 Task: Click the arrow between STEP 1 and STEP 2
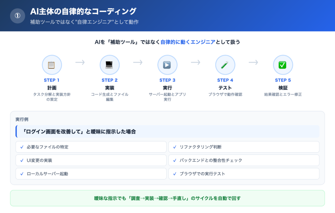[80, 62]
